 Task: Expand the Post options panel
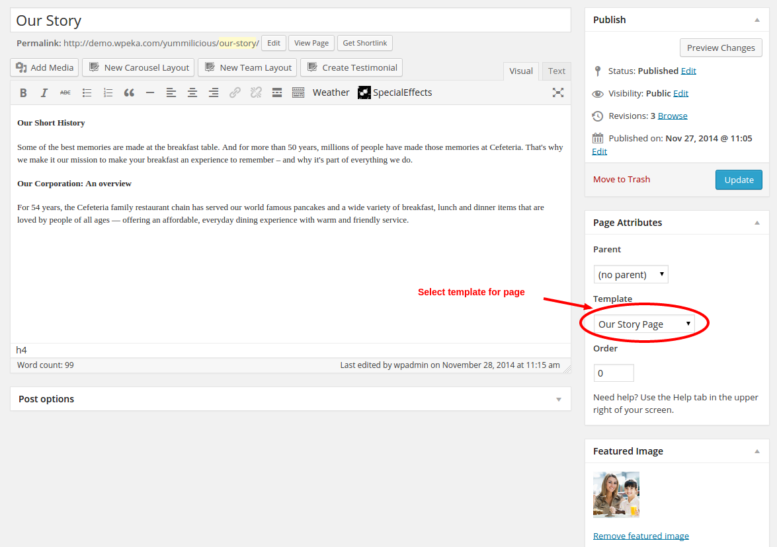(559, 399)
